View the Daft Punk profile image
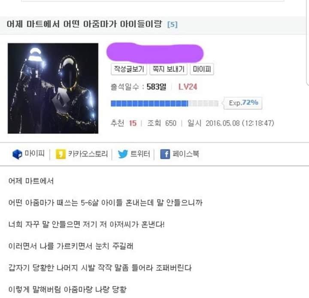 [53, 88]
